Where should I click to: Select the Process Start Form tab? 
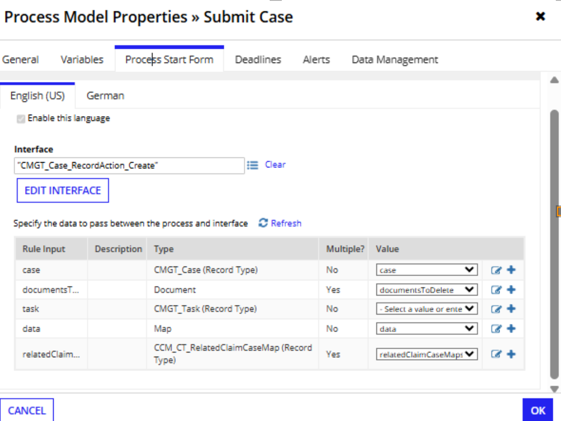point(169,60)
